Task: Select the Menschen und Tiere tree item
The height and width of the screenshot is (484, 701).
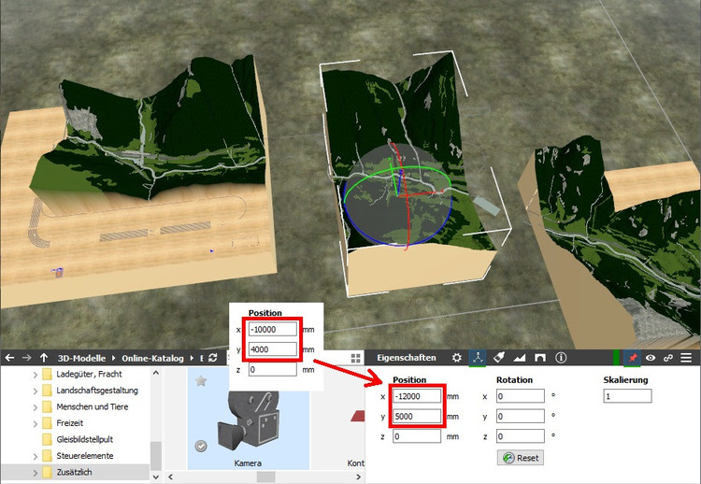Action: (93, 406)
